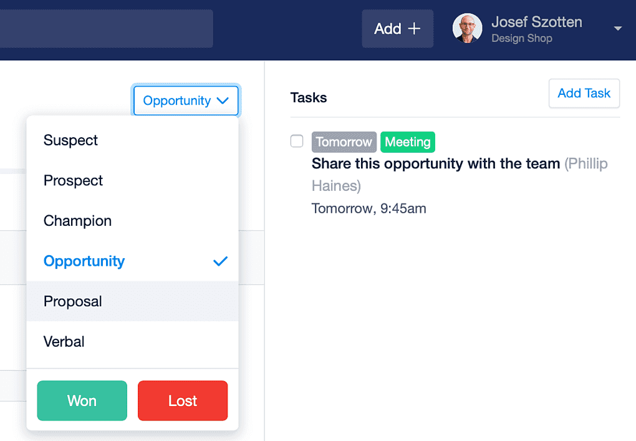Click the green Meeting tag

[x=408, y=142]
